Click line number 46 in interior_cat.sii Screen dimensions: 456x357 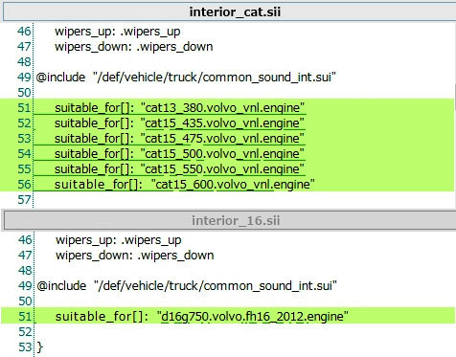click(24, 32)
